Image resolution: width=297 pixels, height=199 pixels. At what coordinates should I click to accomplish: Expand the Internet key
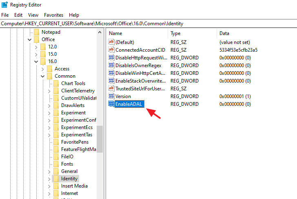49,194
